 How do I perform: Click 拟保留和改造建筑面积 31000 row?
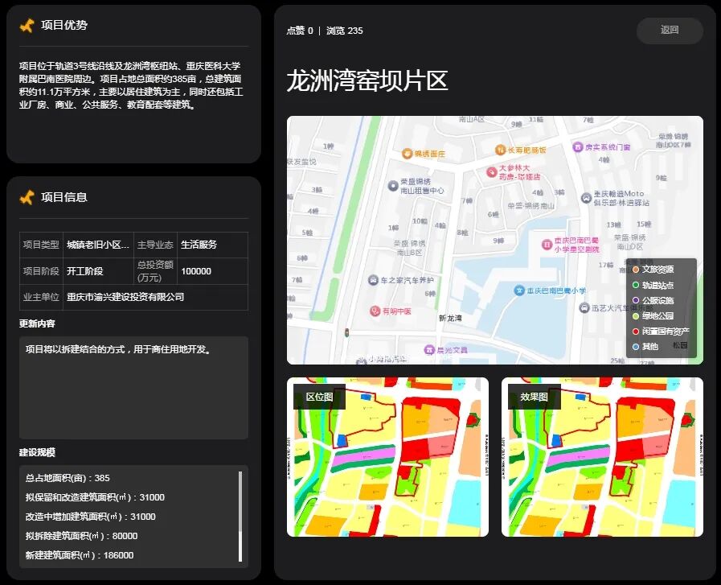pyautogui.click(x=95, y=497)
